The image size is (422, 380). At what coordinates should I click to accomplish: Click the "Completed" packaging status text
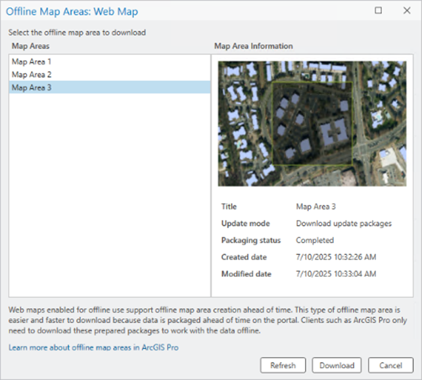coord(315,241)
